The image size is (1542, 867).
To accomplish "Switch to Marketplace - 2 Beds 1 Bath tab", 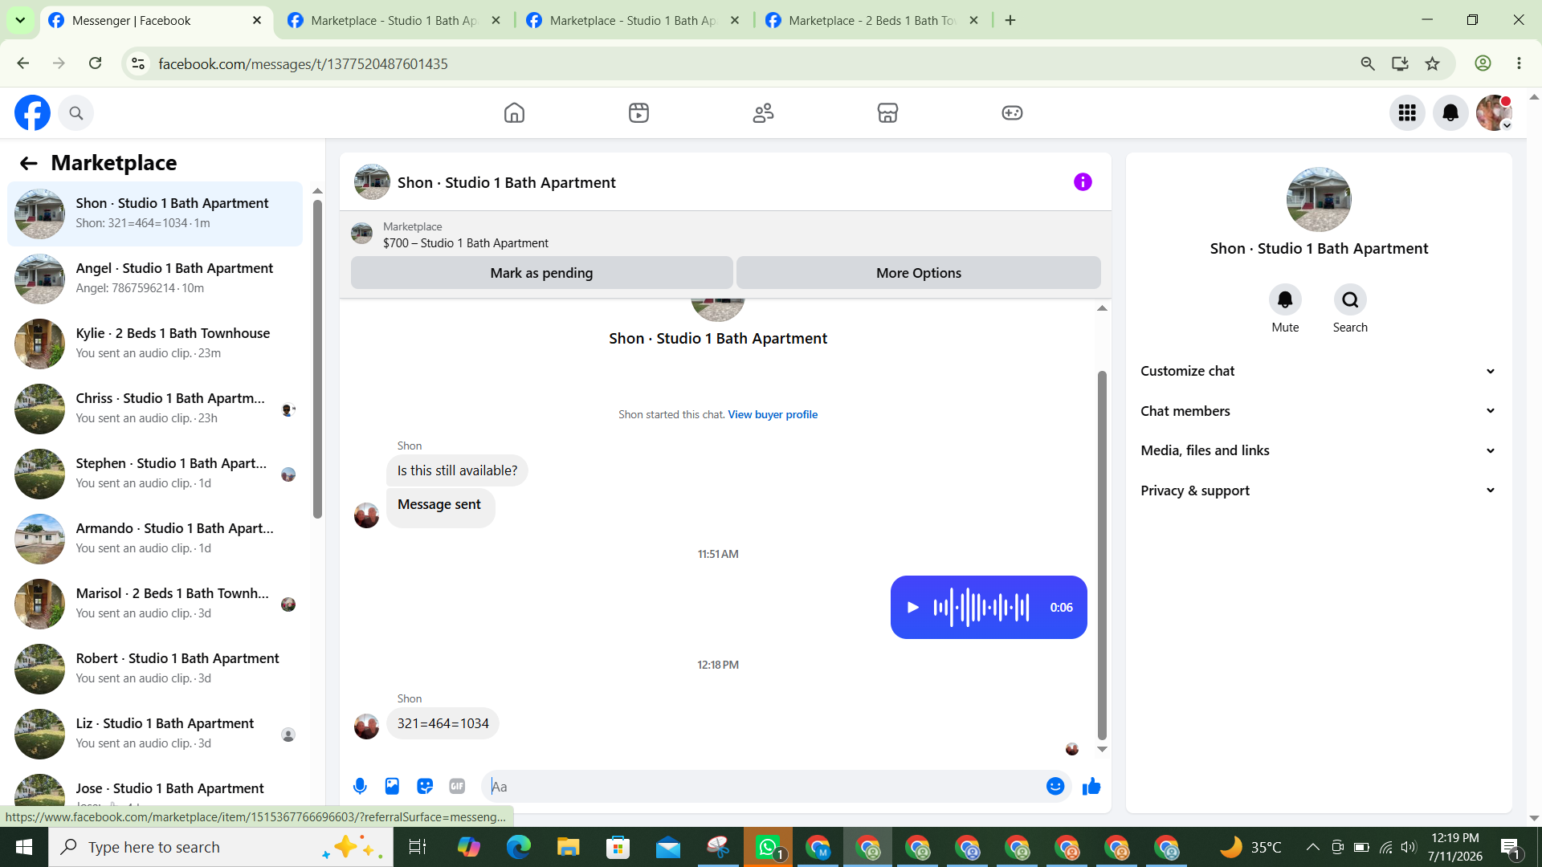I will click(x=874, y=21).
